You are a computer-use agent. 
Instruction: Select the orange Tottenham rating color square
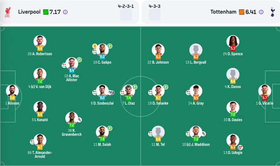(x=241, y=12)
